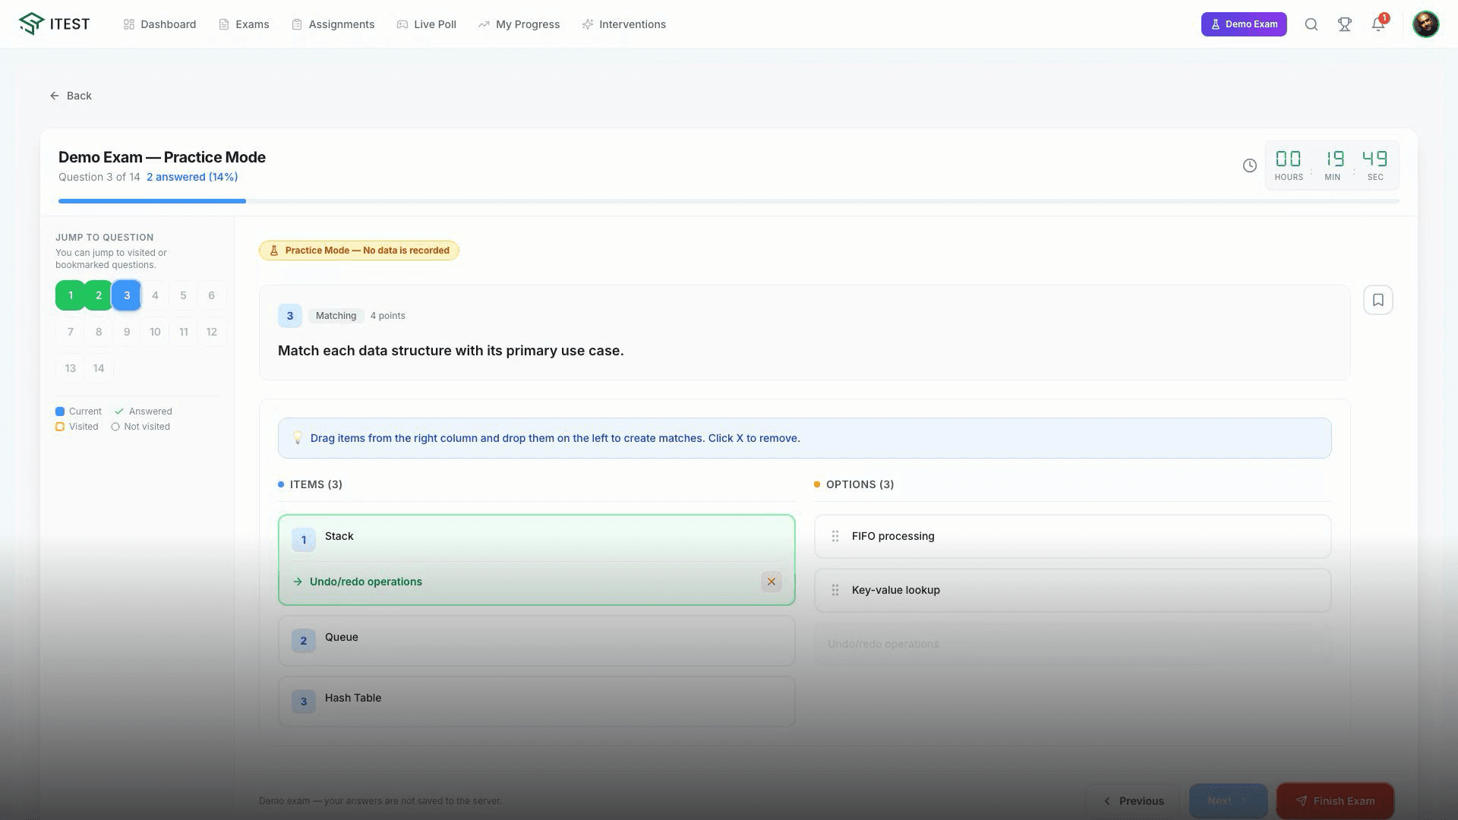Open Live Poll
1458x820 pixels.
click(427, 24)
